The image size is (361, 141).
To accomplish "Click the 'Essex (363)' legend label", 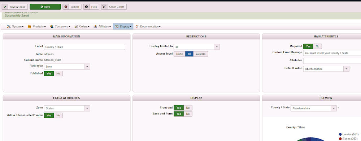I will click(350, 139).
